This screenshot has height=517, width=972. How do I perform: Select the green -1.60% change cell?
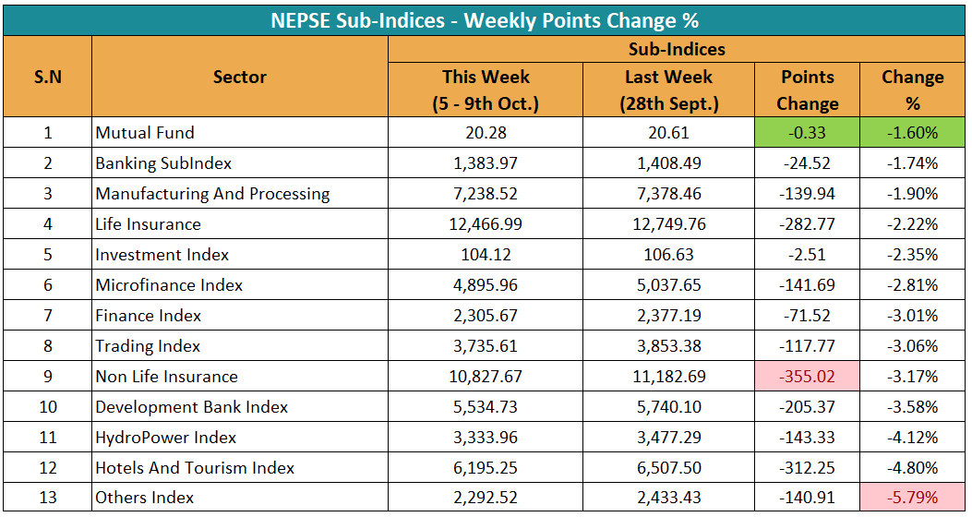pyautogui.click(x=912, y=133)
